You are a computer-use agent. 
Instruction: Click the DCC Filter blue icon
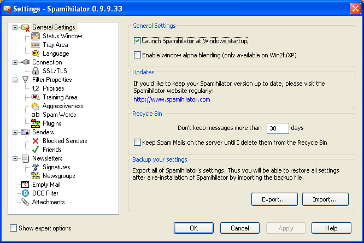pos(25,193)
